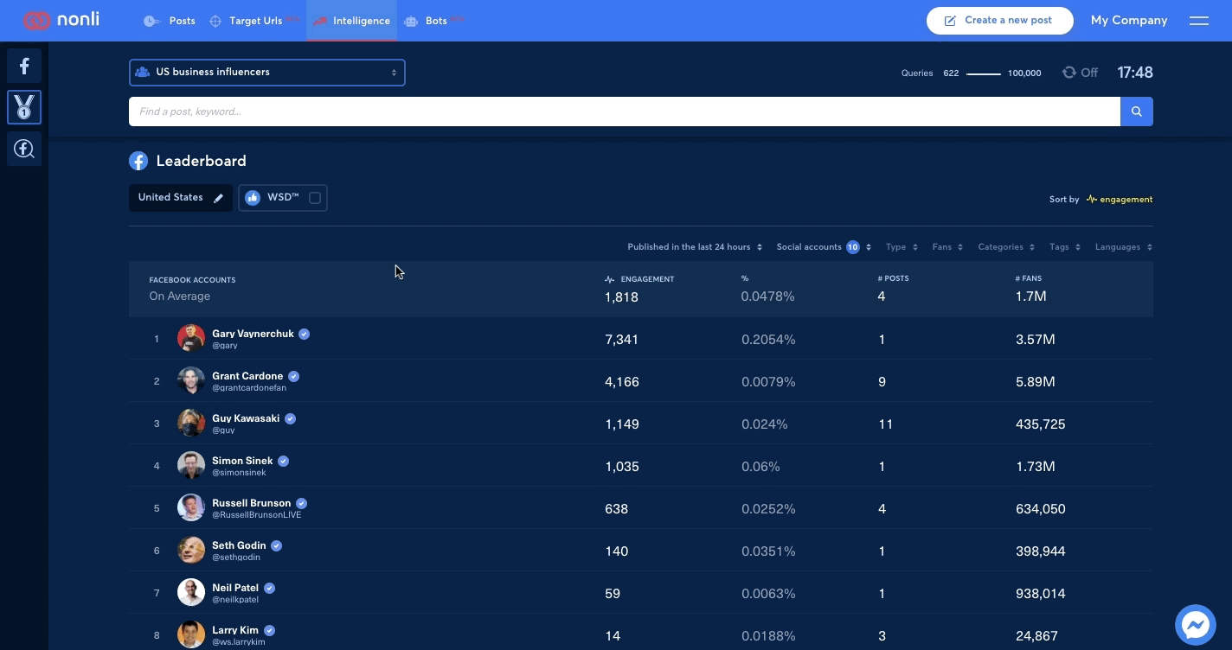
Task: Open the Target Urls tab
Action: click(x=254, y=21)
